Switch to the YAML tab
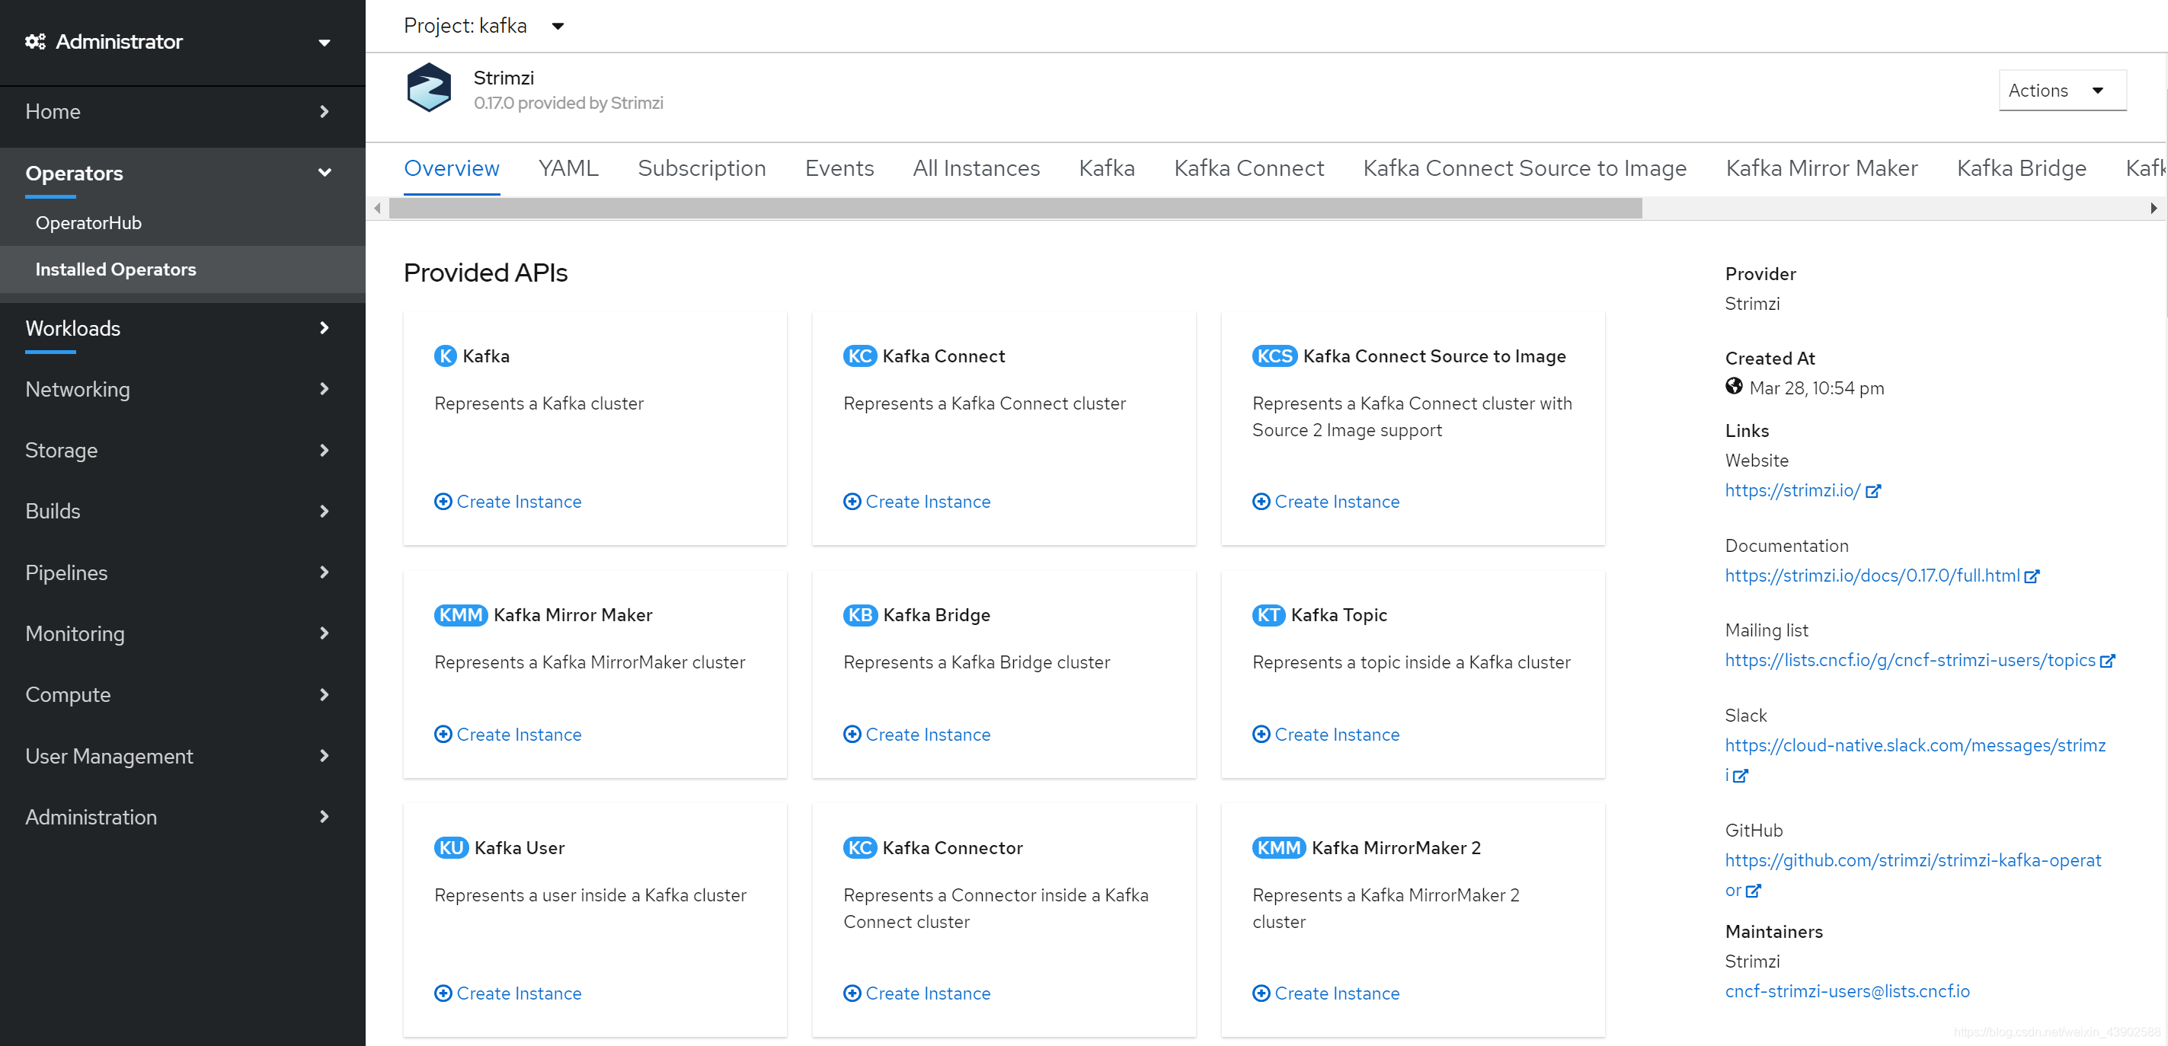Screen dimensions: 2168x1046 click(567, 167)
